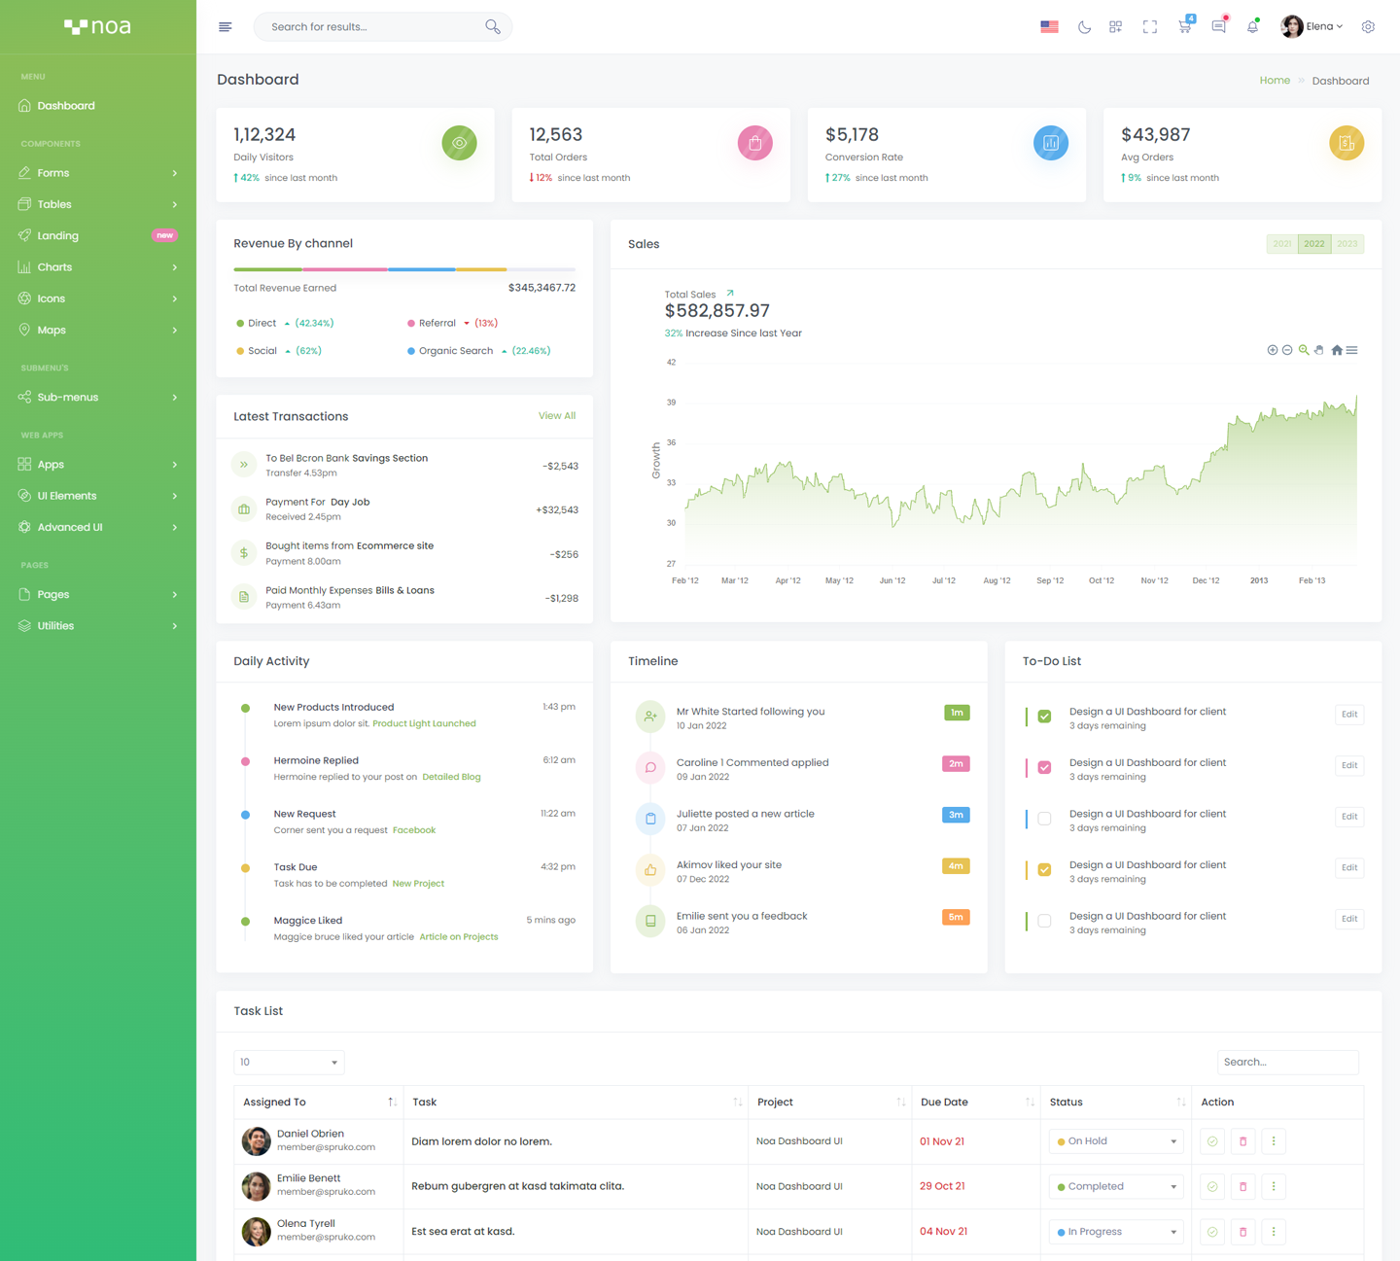
Task: Check the third To-Do List checkbox
Action: tap(1044, 819)
